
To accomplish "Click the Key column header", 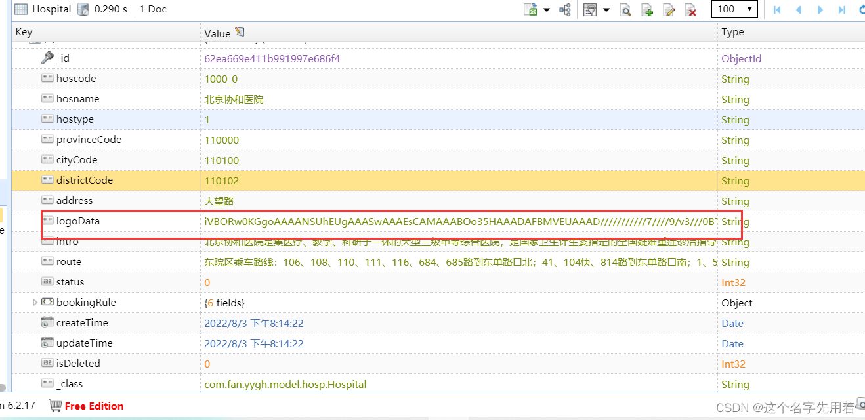I will 106,32.
